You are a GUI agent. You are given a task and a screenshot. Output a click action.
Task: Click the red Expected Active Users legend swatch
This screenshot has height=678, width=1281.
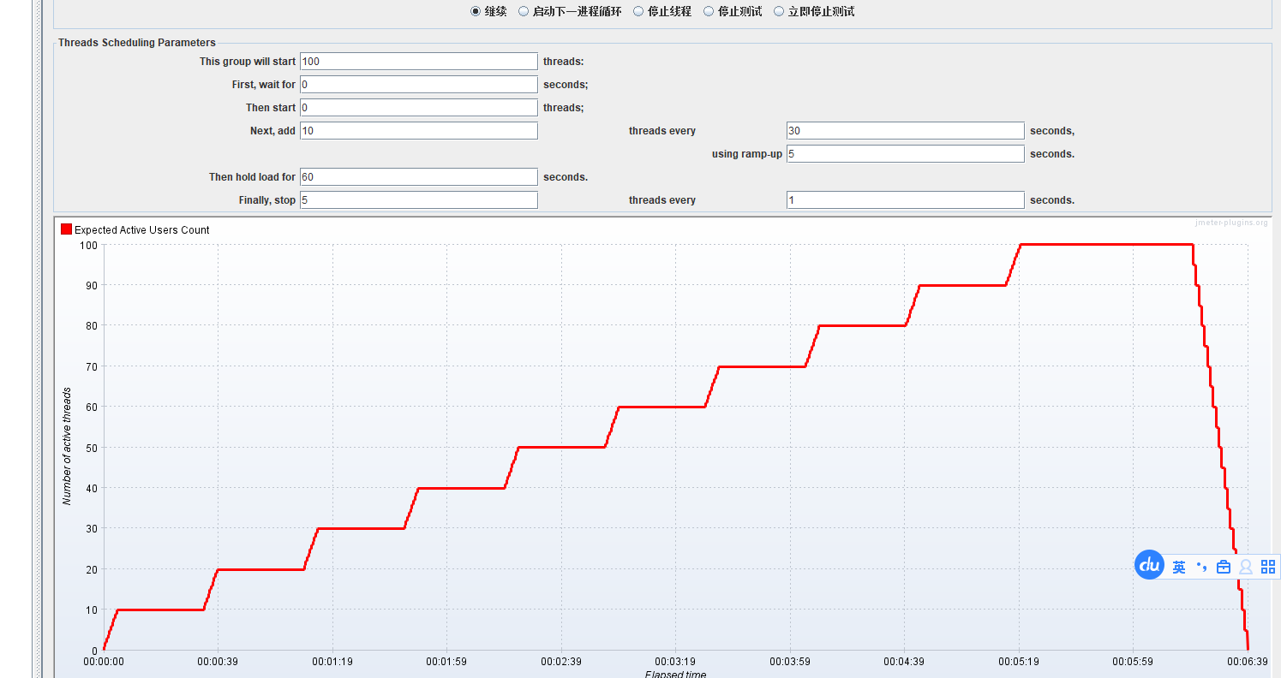tap(66, 229)
